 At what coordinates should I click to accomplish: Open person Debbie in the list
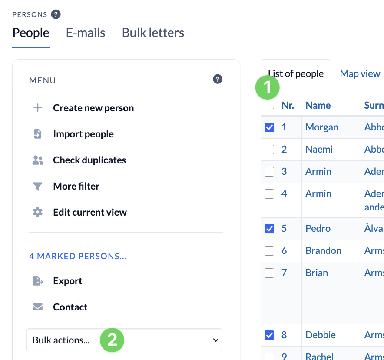tap(320, 335)
